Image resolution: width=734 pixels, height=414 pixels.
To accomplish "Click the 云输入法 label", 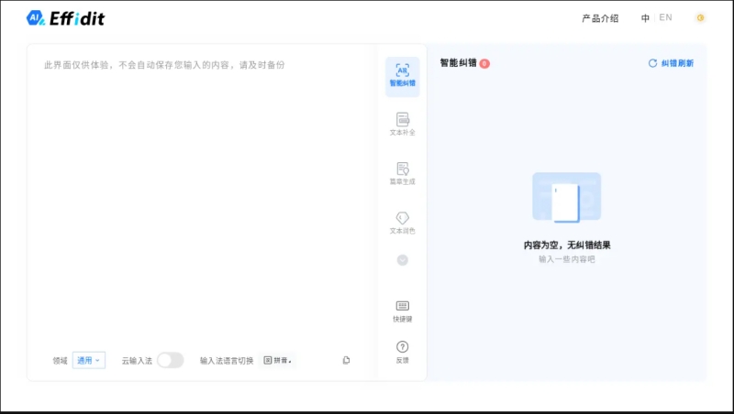I will point(137,361).
